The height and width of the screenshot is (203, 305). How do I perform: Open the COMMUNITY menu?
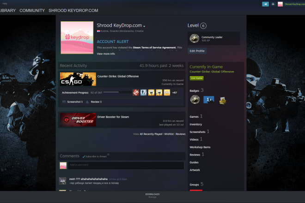point(32,11)
